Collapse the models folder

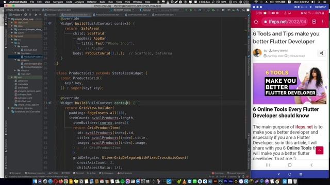[x=15, y=46]
